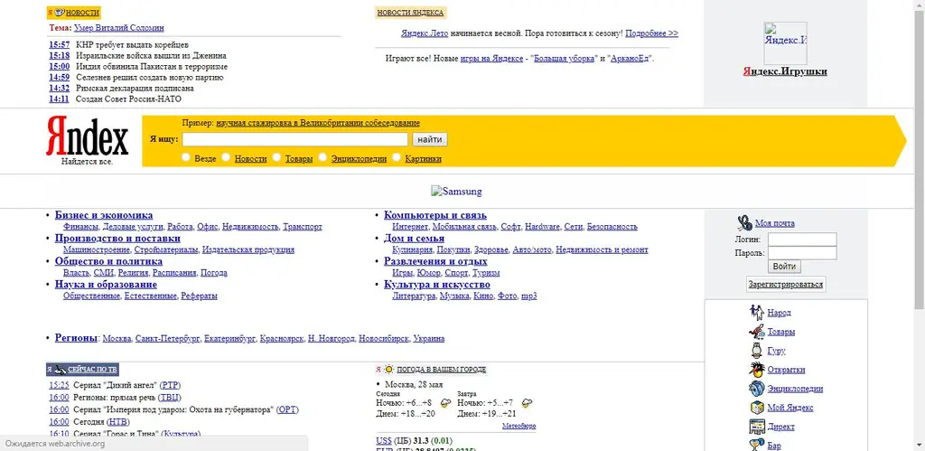Open the Бизнес и экономика category
This screenshot has height=451, width=925.
click(x=104, y=215)
